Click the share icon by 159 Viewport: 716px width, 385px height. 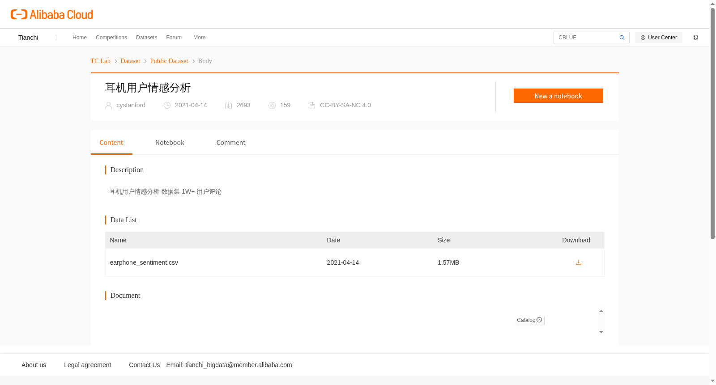[272, 106]
